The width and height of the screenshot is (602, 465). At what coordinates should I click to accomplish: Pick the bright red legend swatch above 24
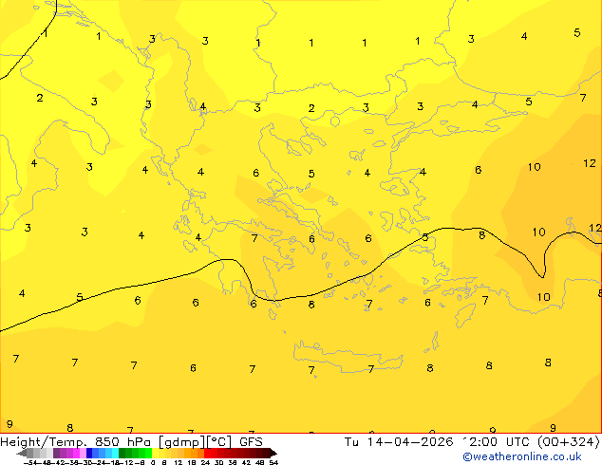click(207, 453)
